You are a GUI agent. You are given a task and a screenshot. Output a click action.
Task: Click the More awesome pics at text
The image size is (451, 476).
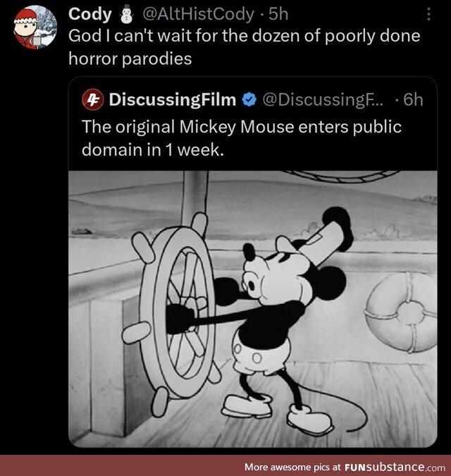click(293, 467)
